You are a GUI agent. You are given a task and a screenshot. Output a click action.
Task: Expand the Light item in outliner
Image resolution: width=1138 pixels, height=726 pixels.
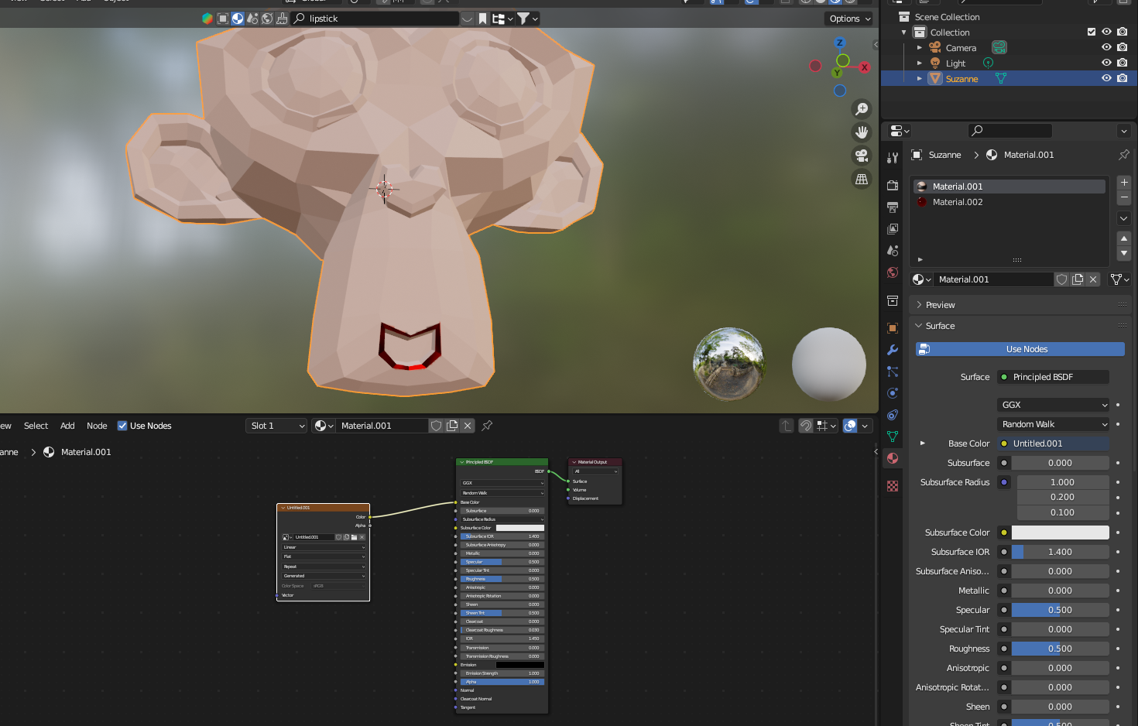coord(920,63)
